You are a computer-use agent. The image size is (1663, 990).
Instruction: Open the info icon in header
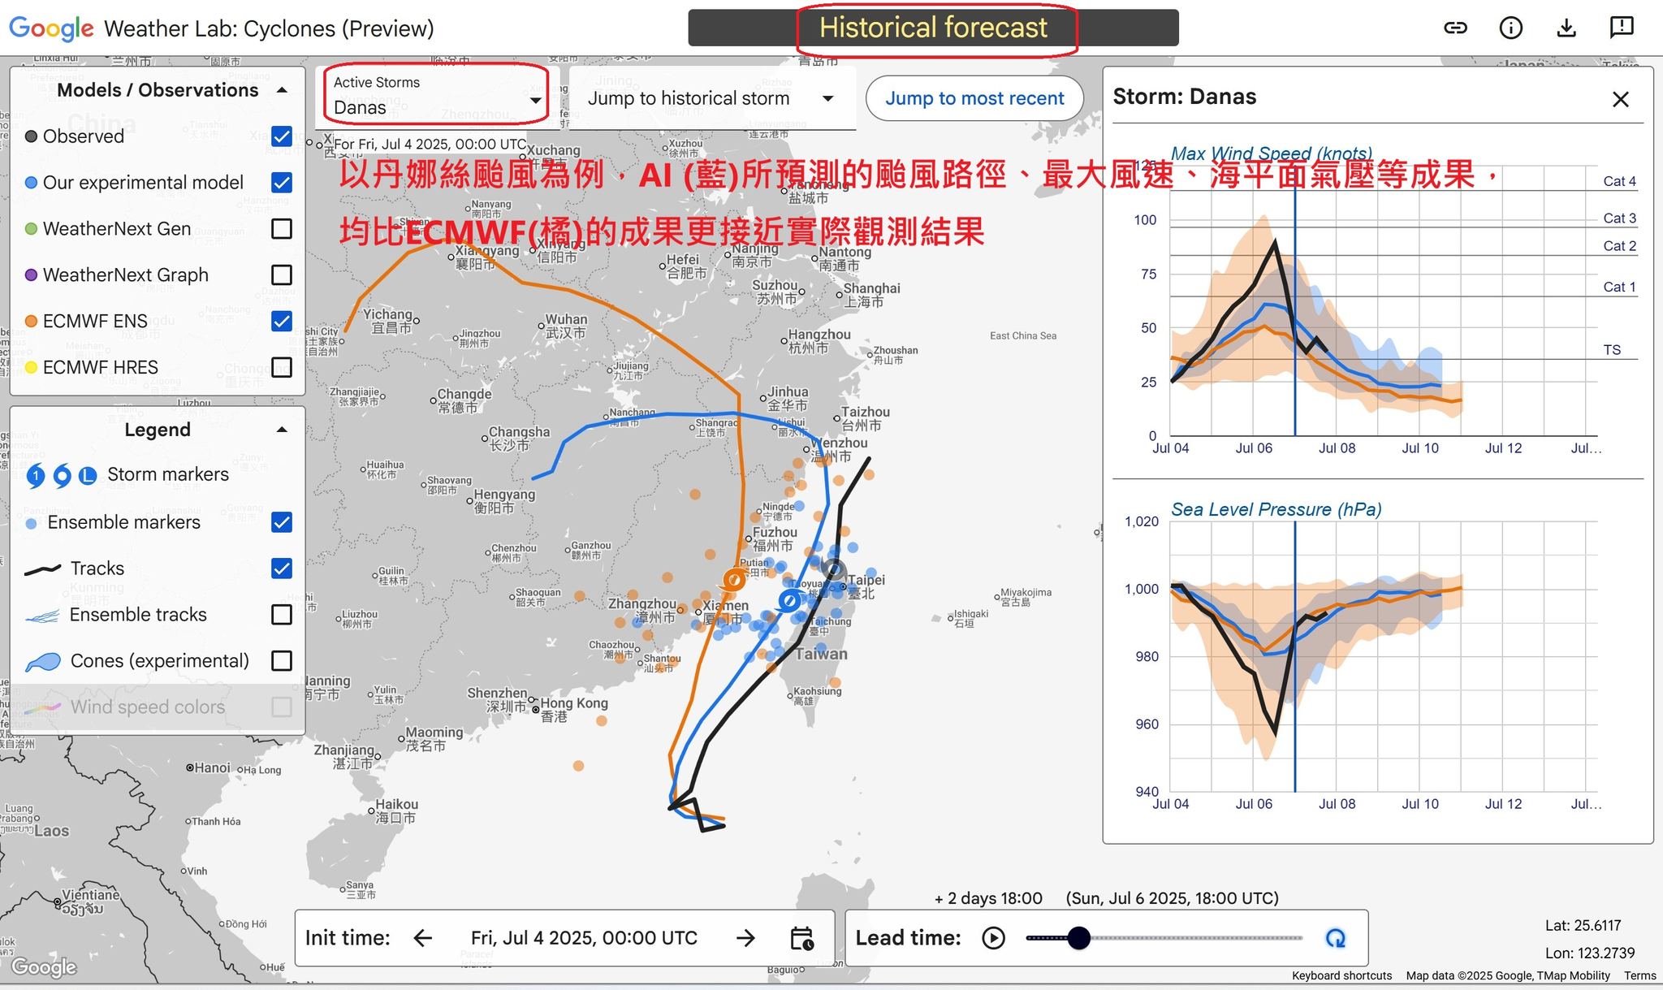pos(1510,28)
